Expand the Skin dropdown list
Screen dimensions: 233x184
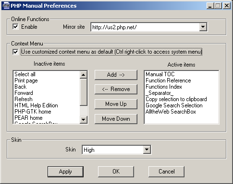coord(147,149)
